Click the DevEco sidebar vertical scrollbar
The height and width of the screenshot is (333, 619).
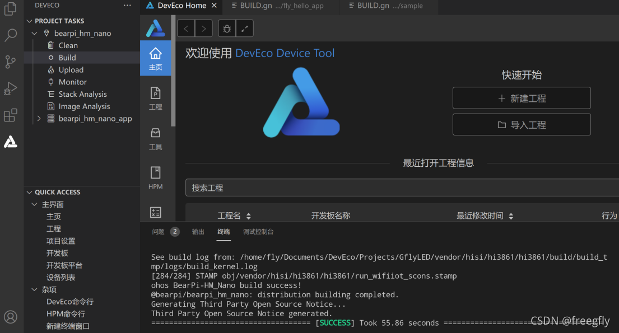[x=173, y=71]
